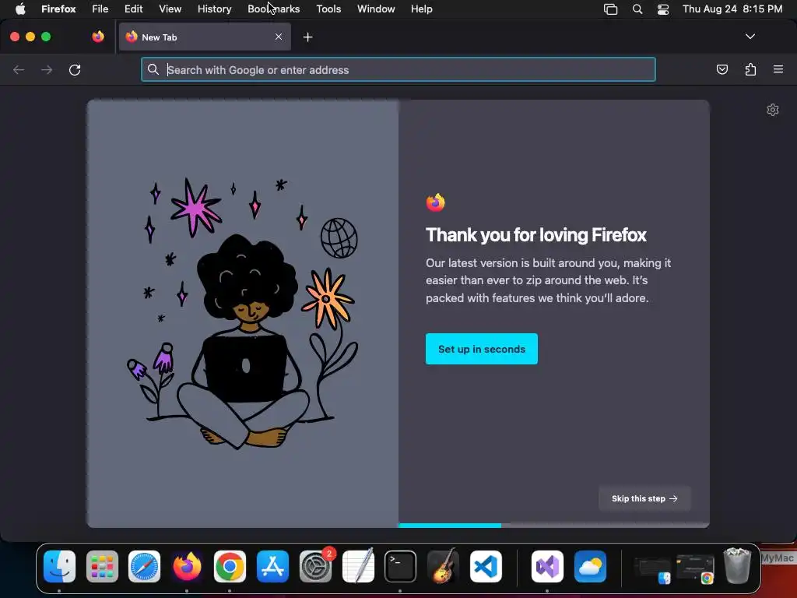Launch Safari from the Dock
Viewport: 797px width, 598px height.
point(144,566)
